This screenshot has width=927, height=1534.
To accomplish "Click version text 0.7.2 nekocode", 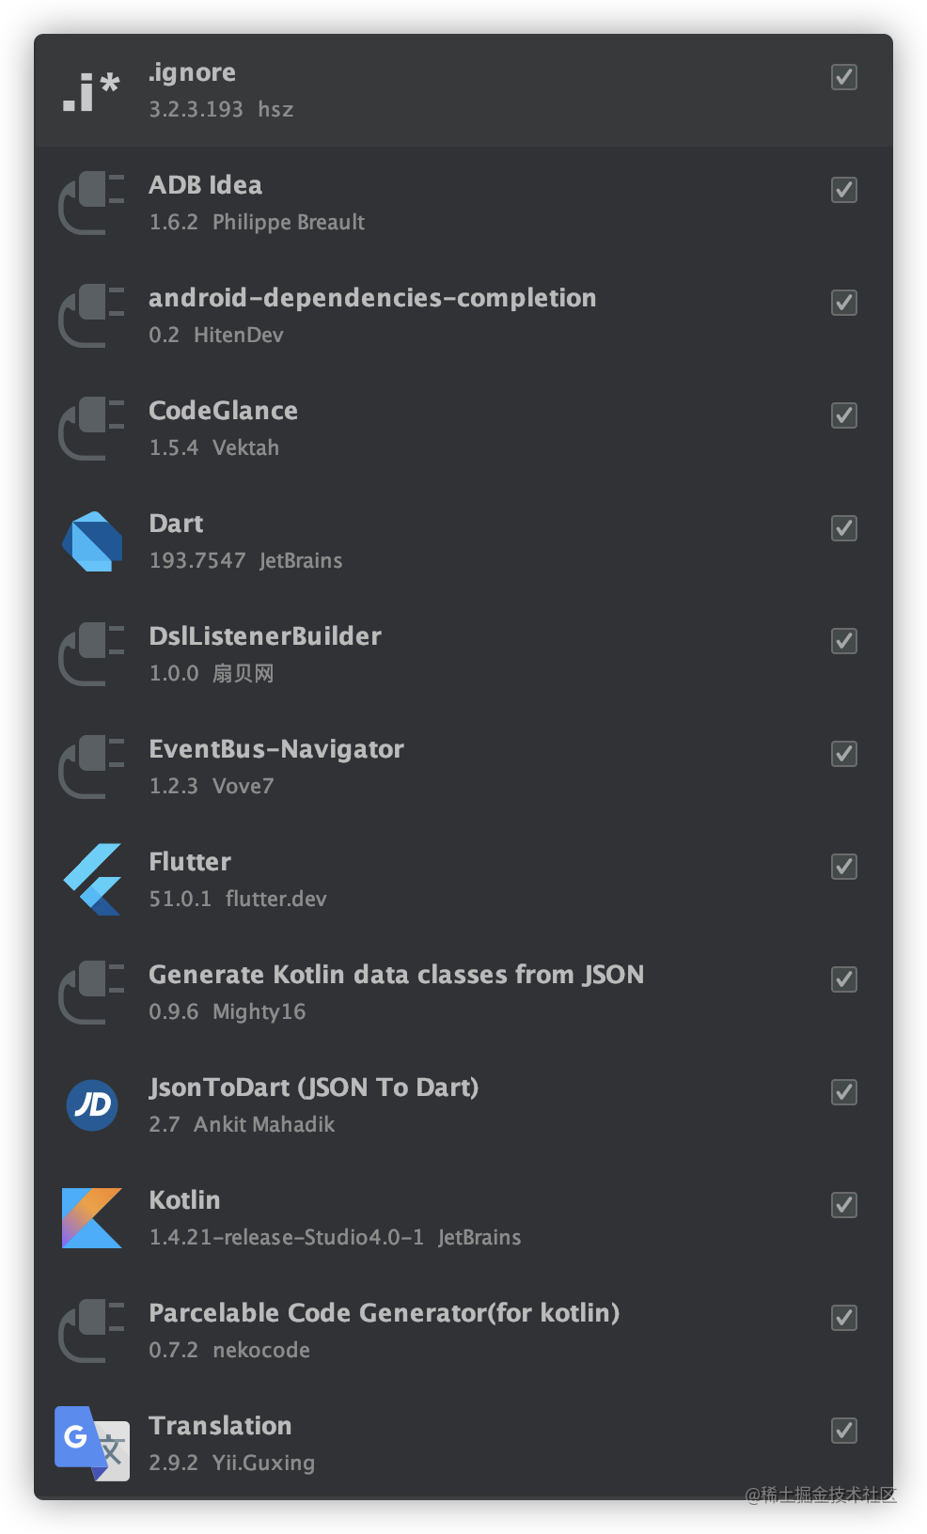I will click(229, 1350).
